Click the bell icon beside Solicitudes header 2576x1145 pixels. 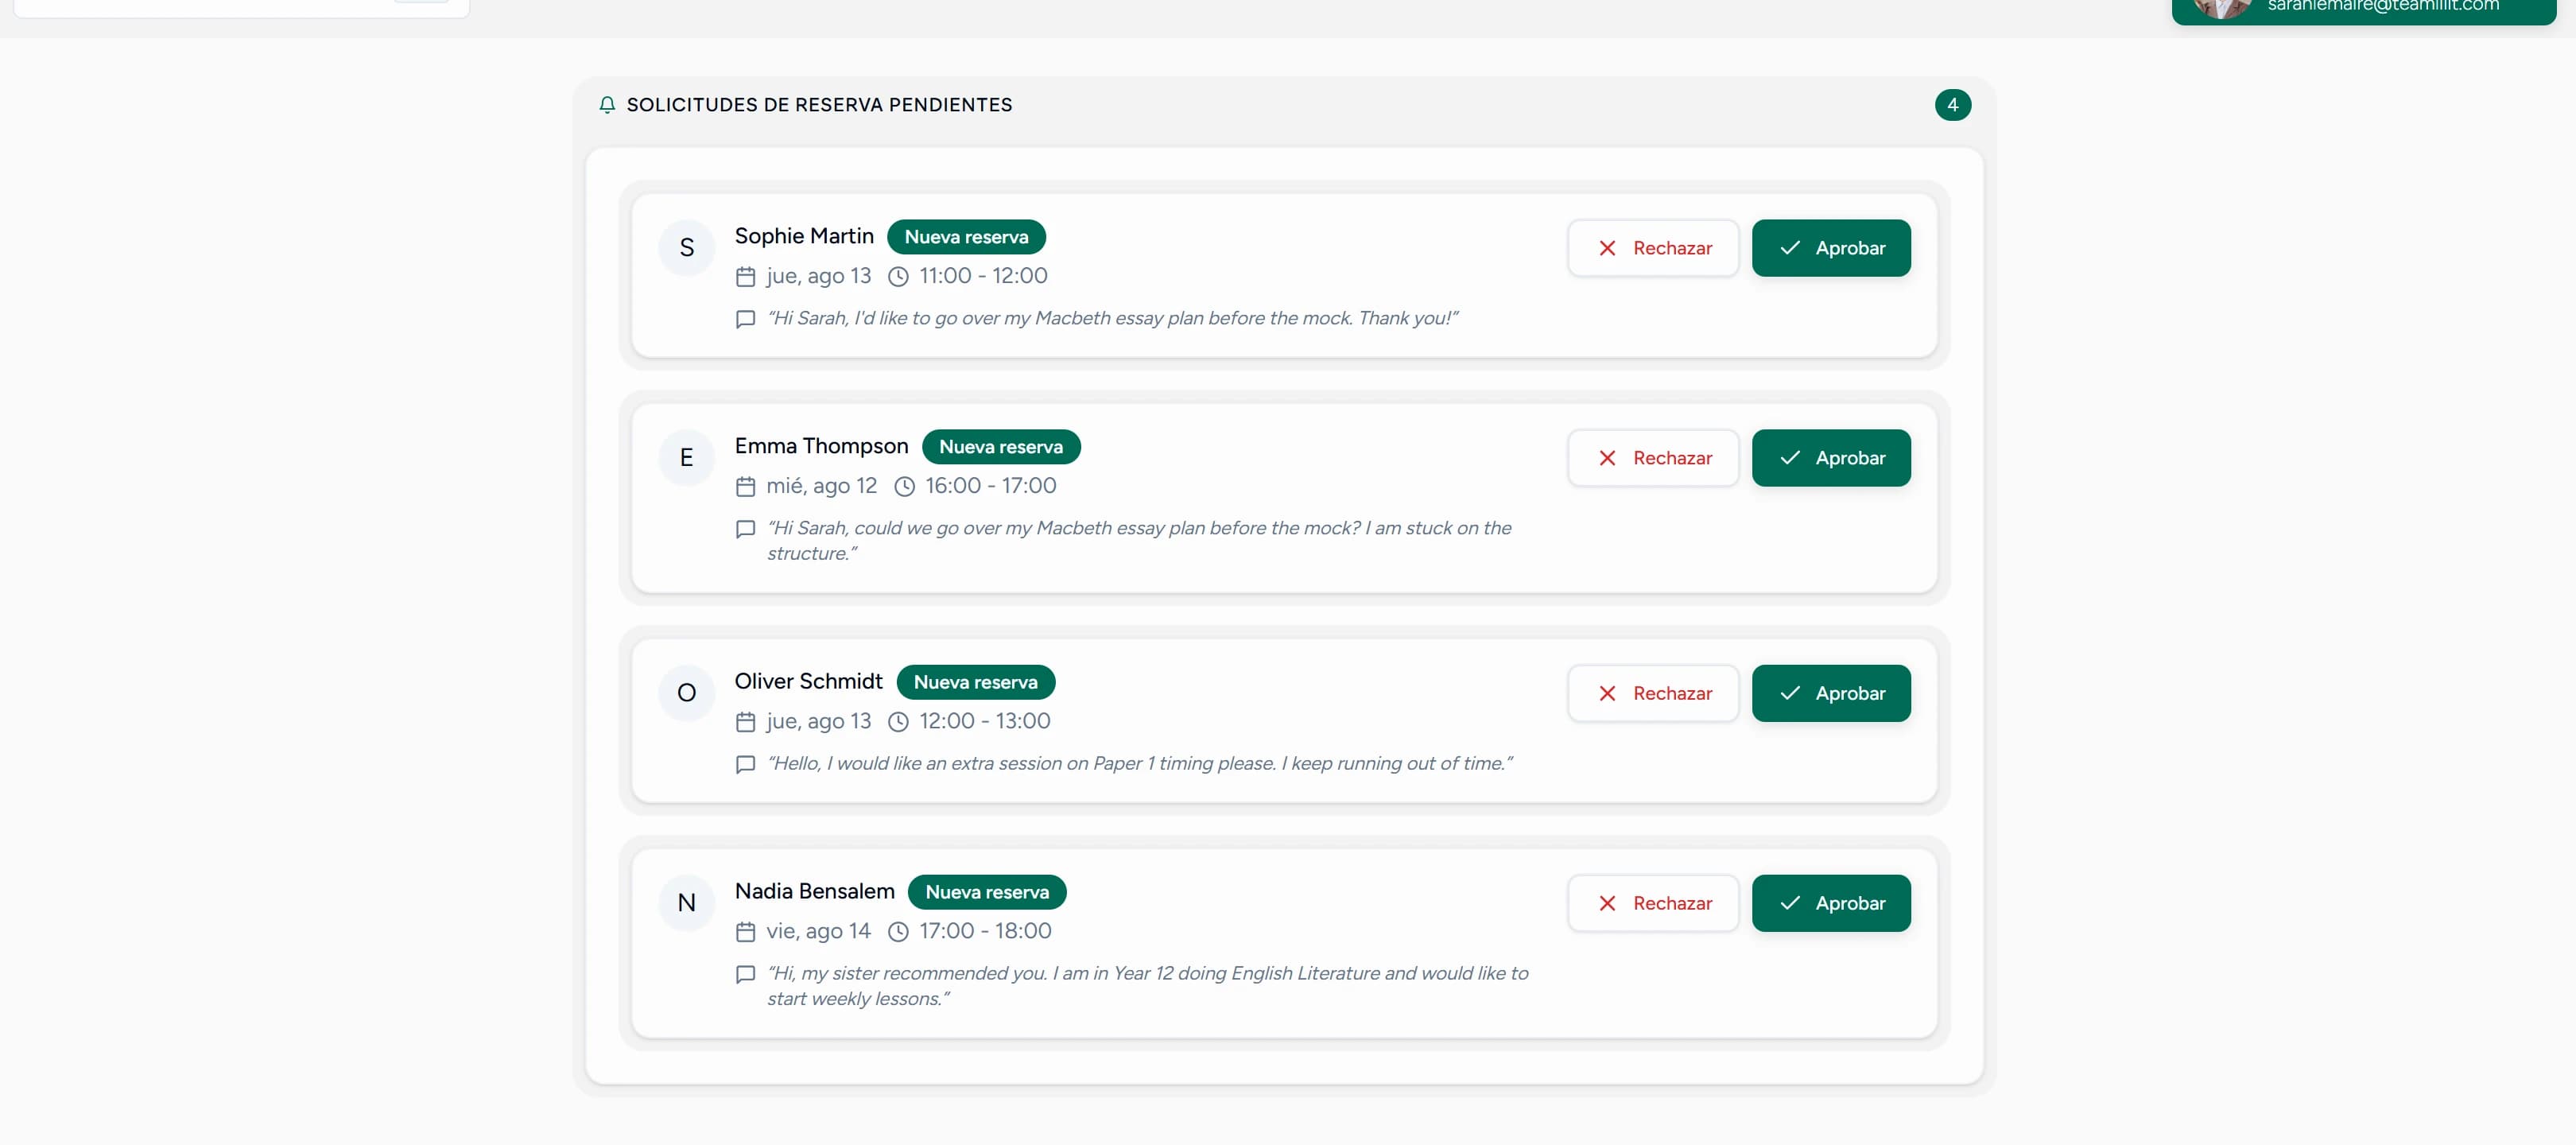607,105
